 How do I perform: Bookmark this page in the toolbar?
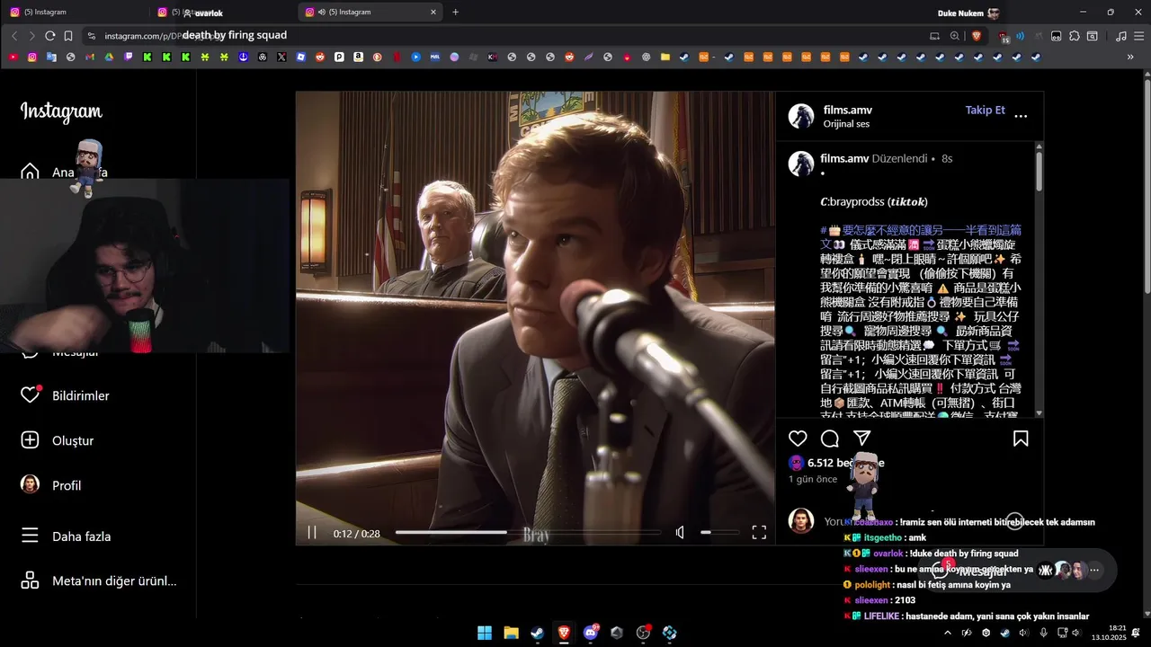click(68, 36)
